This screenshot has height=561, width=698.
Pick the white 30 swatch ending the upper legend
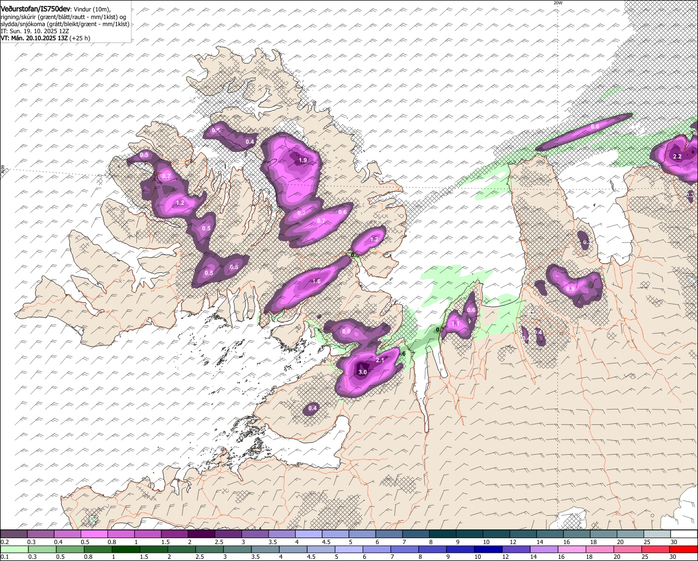tap(684, 534)
